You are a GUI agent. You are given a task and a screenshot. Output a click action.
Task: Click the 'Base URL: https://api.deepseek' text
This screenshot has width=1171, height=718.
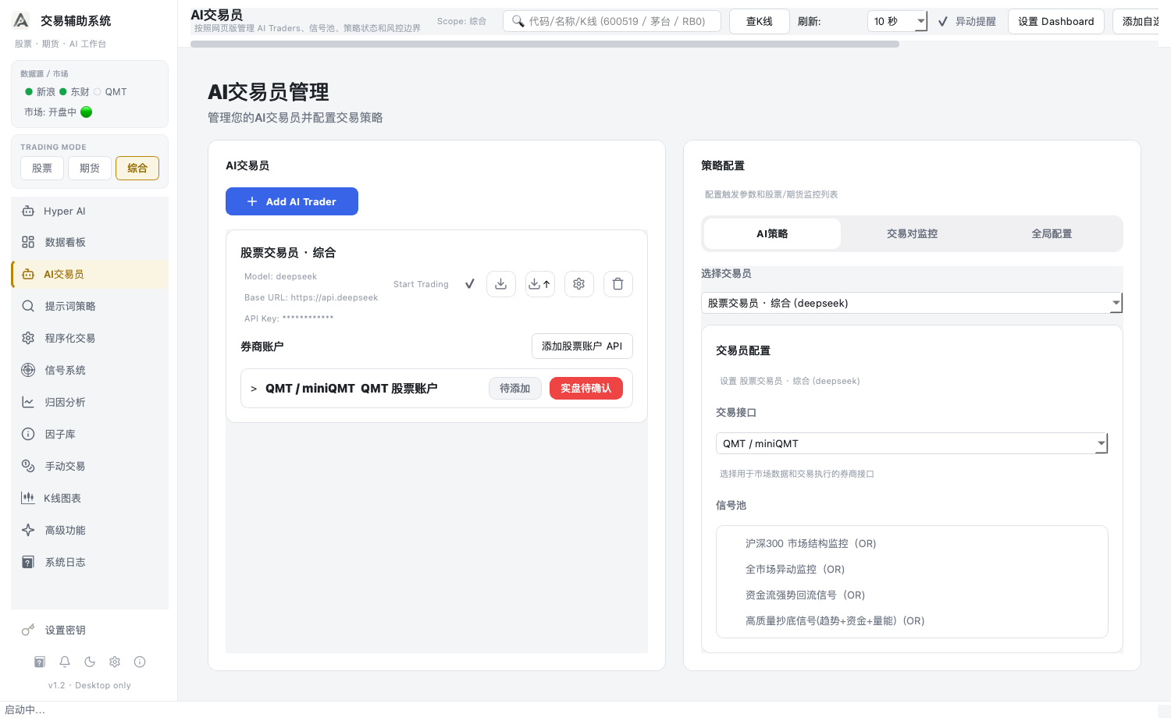pyautogui.click(x=311, y=297)
